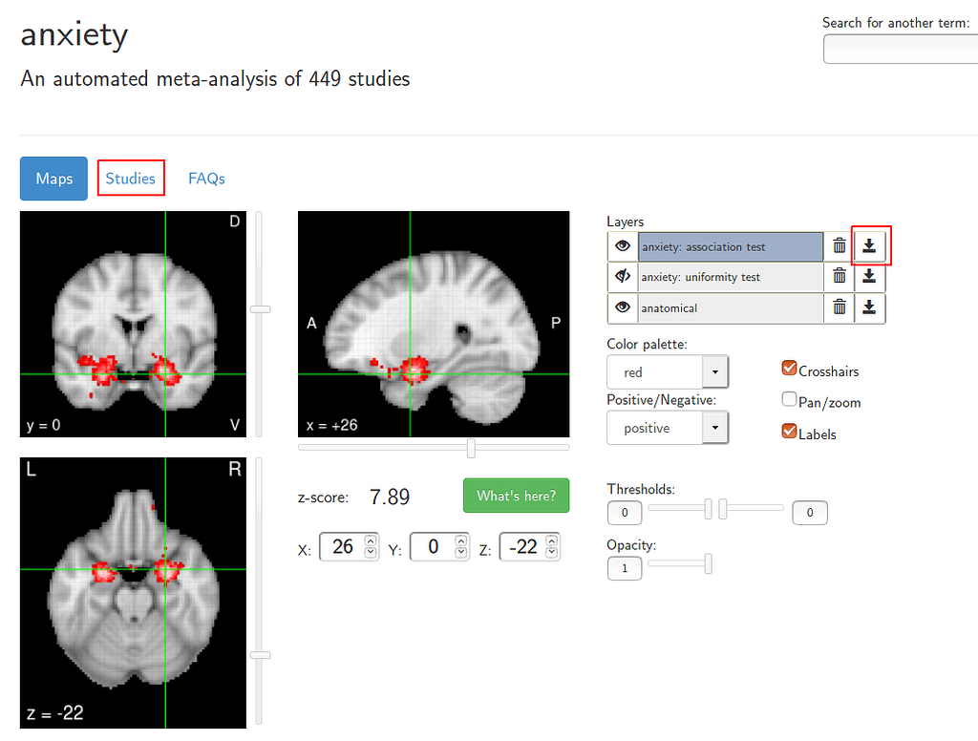Uncheck the Labels option

click(789, 433)
